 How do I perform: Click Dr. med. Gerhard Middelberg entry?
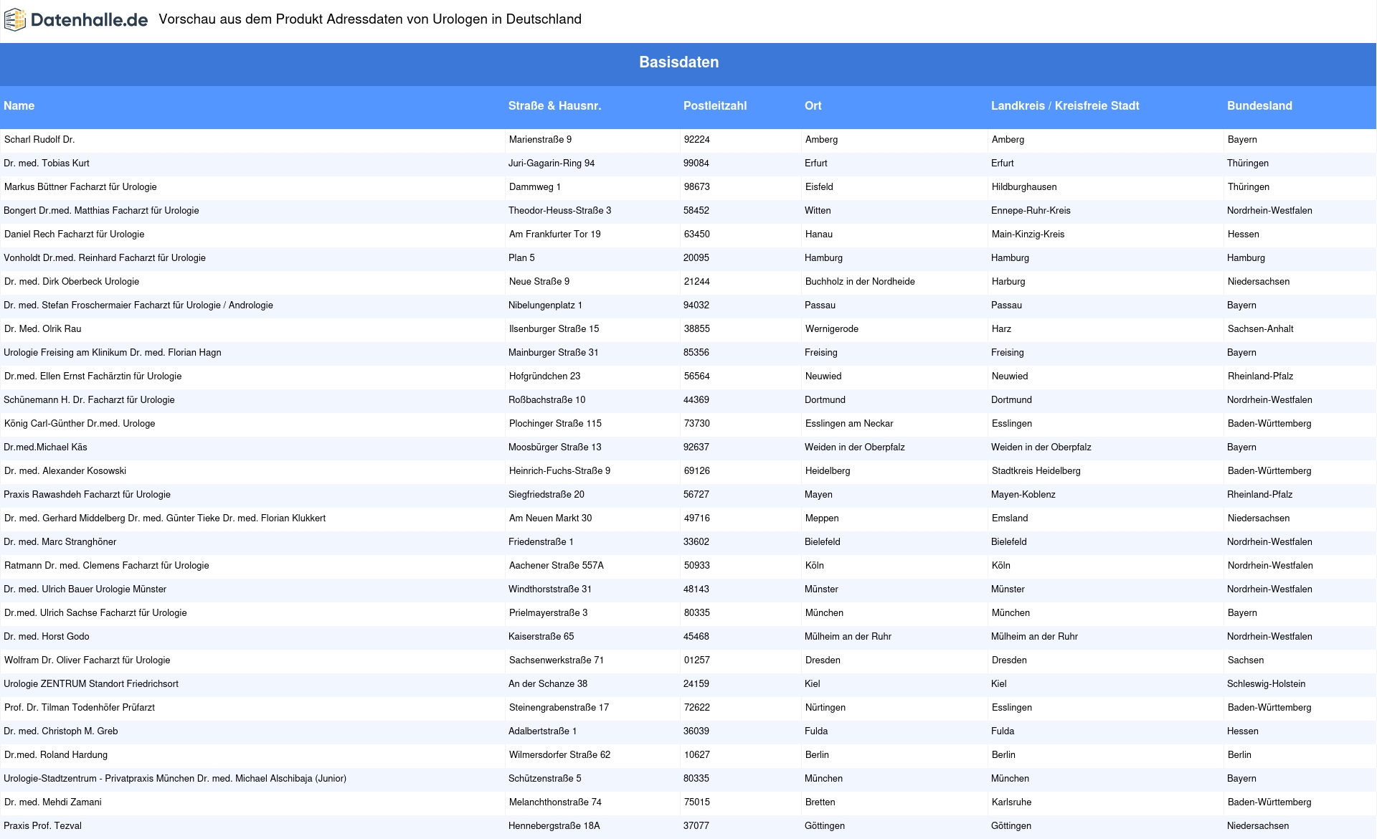pos(165,518)
